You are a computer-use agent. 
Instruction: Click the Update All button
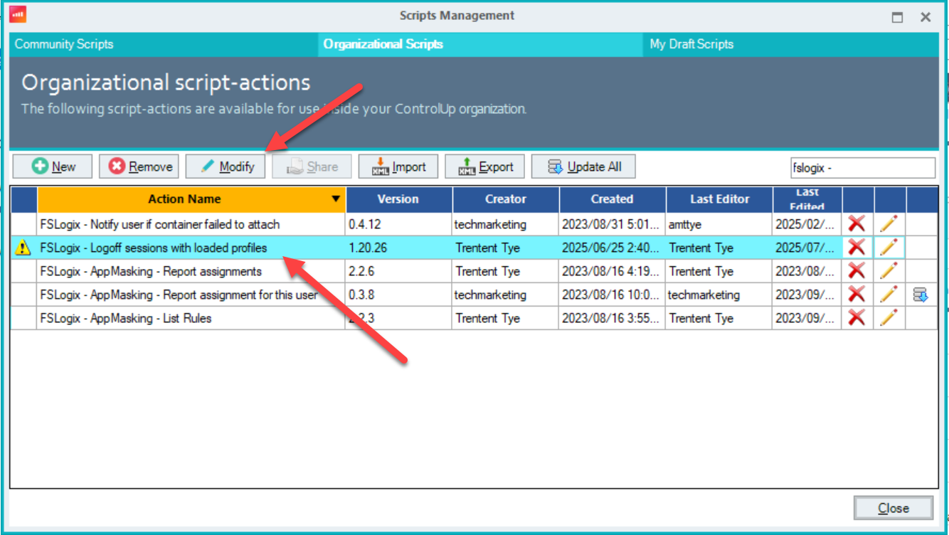pos(583,166)
